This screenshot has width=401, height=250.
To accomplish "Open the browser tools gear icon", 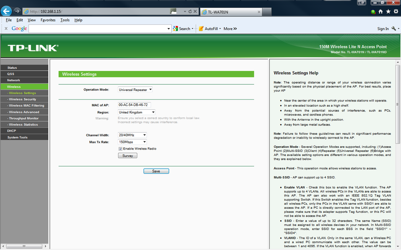I will pyautogui.click(x=396, y=12).
